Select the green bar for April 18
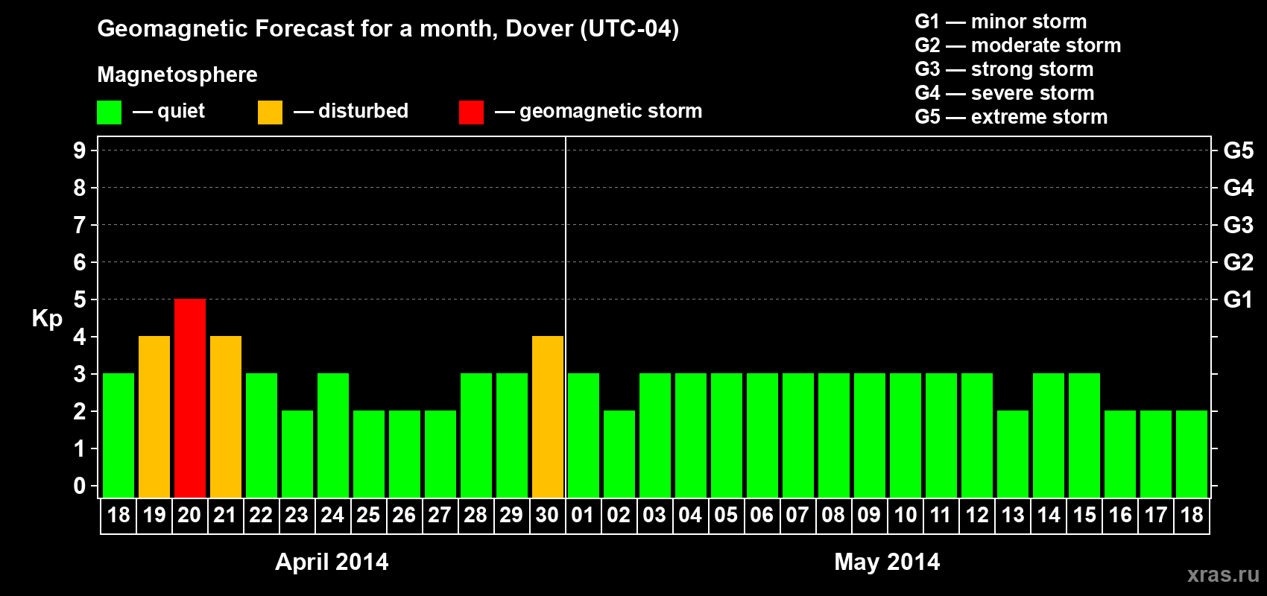The height and width of the screenshot is (596, 1267). coord(119,435)
